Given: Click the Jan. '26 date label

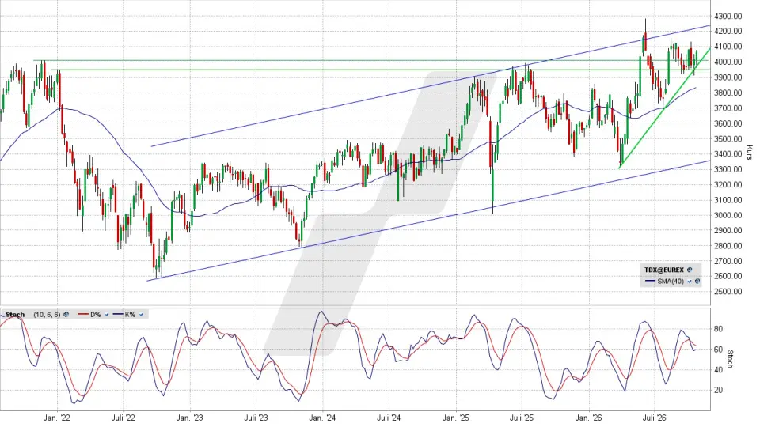Looking at the screenshot, I should point(588,418).
